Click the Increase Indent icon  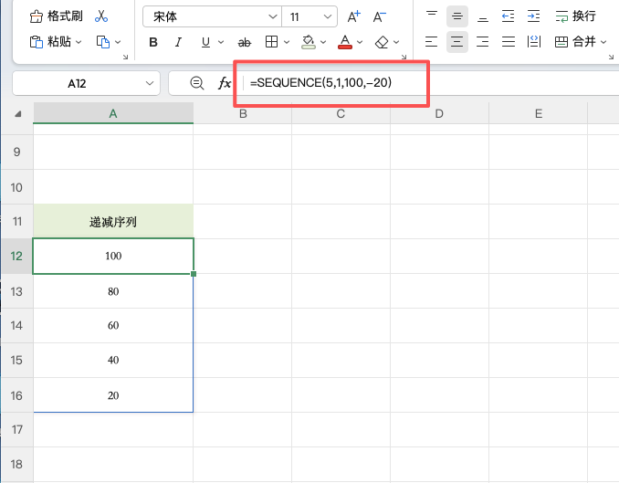pyautogui.click(x=534, y=16)
